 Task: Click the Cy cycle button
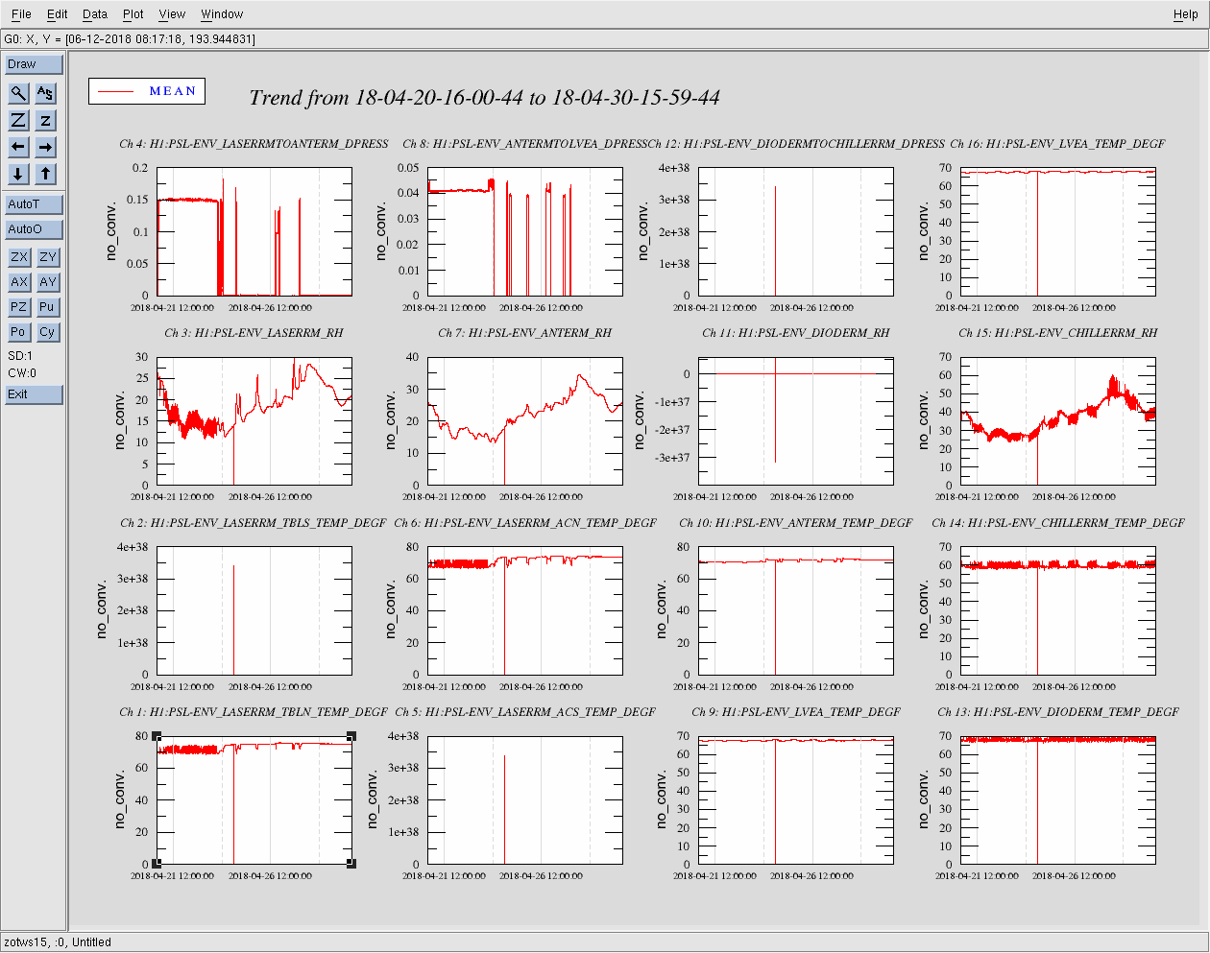[x=47, y=332]
